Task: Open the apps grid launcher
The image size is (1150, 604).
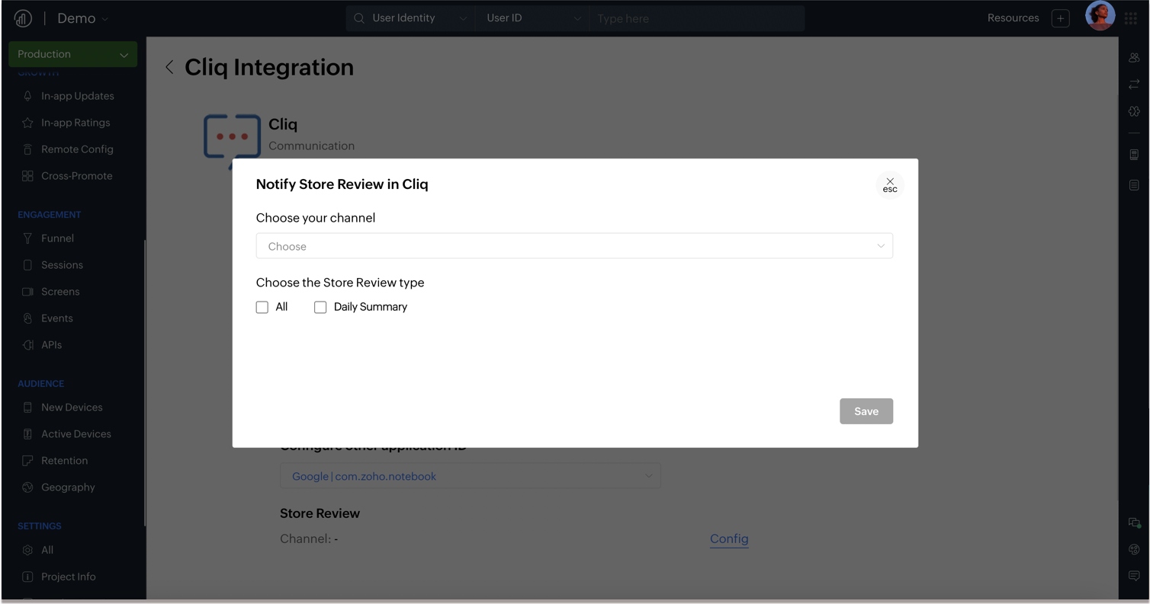Action: [x=1131, y=18]
